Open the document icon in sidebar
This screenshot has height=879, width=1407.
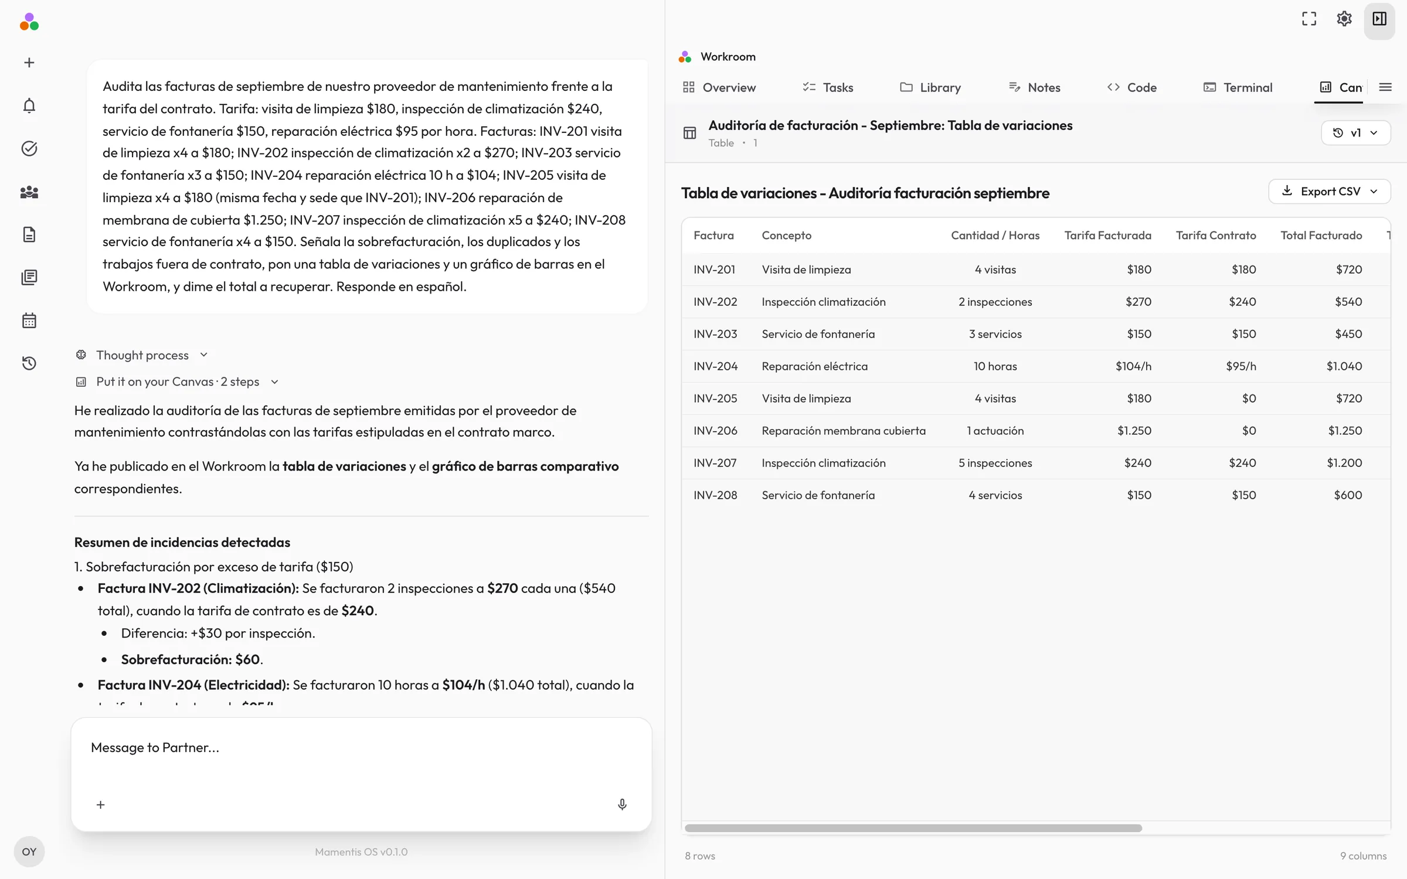pos(29,234)
